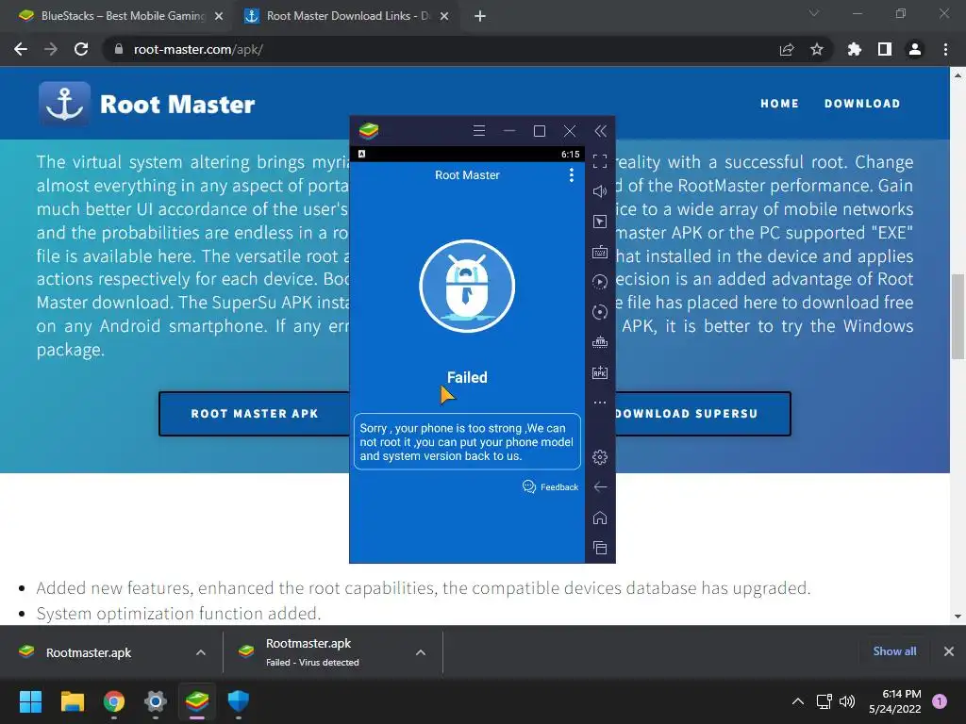Close the Root Master Download Links tab

click(x=444, y=17)
